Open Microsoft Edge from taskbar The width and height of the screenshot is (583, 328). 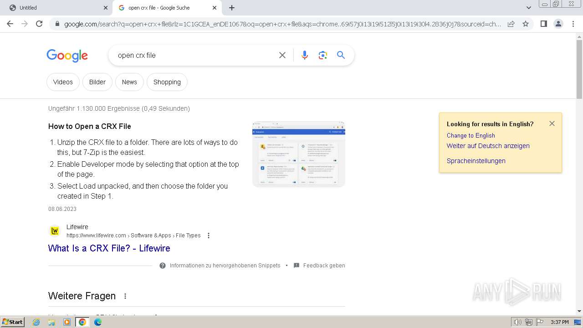coord(98,322)
